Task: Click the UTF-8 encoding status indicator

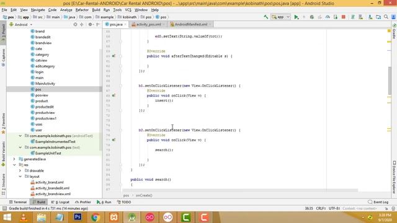Action: click(334, 208)
